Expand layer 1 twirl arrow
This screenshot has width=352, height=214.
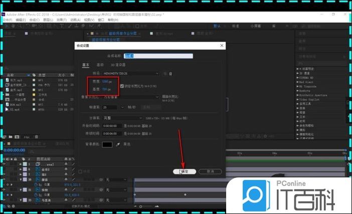point(21,164)
